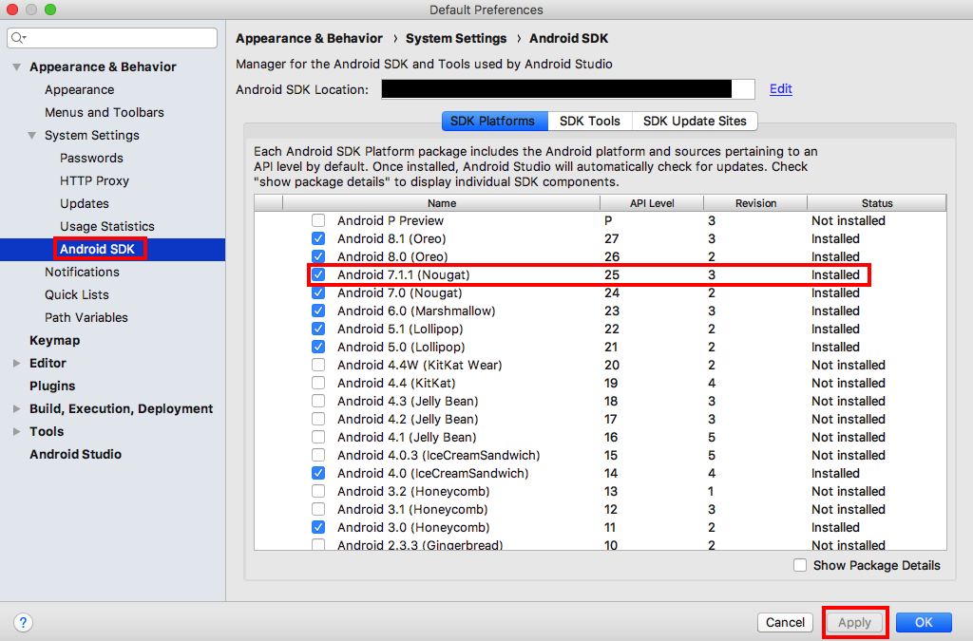Focus the preferences search field
This screenshot has width=973, height=641.
112,38
